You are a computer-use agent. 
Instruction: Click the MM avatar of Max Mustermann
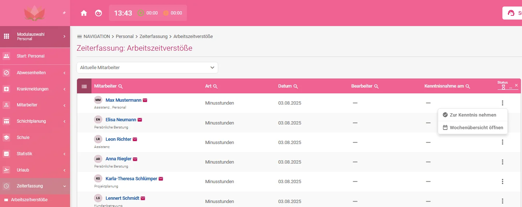point(98,100)
